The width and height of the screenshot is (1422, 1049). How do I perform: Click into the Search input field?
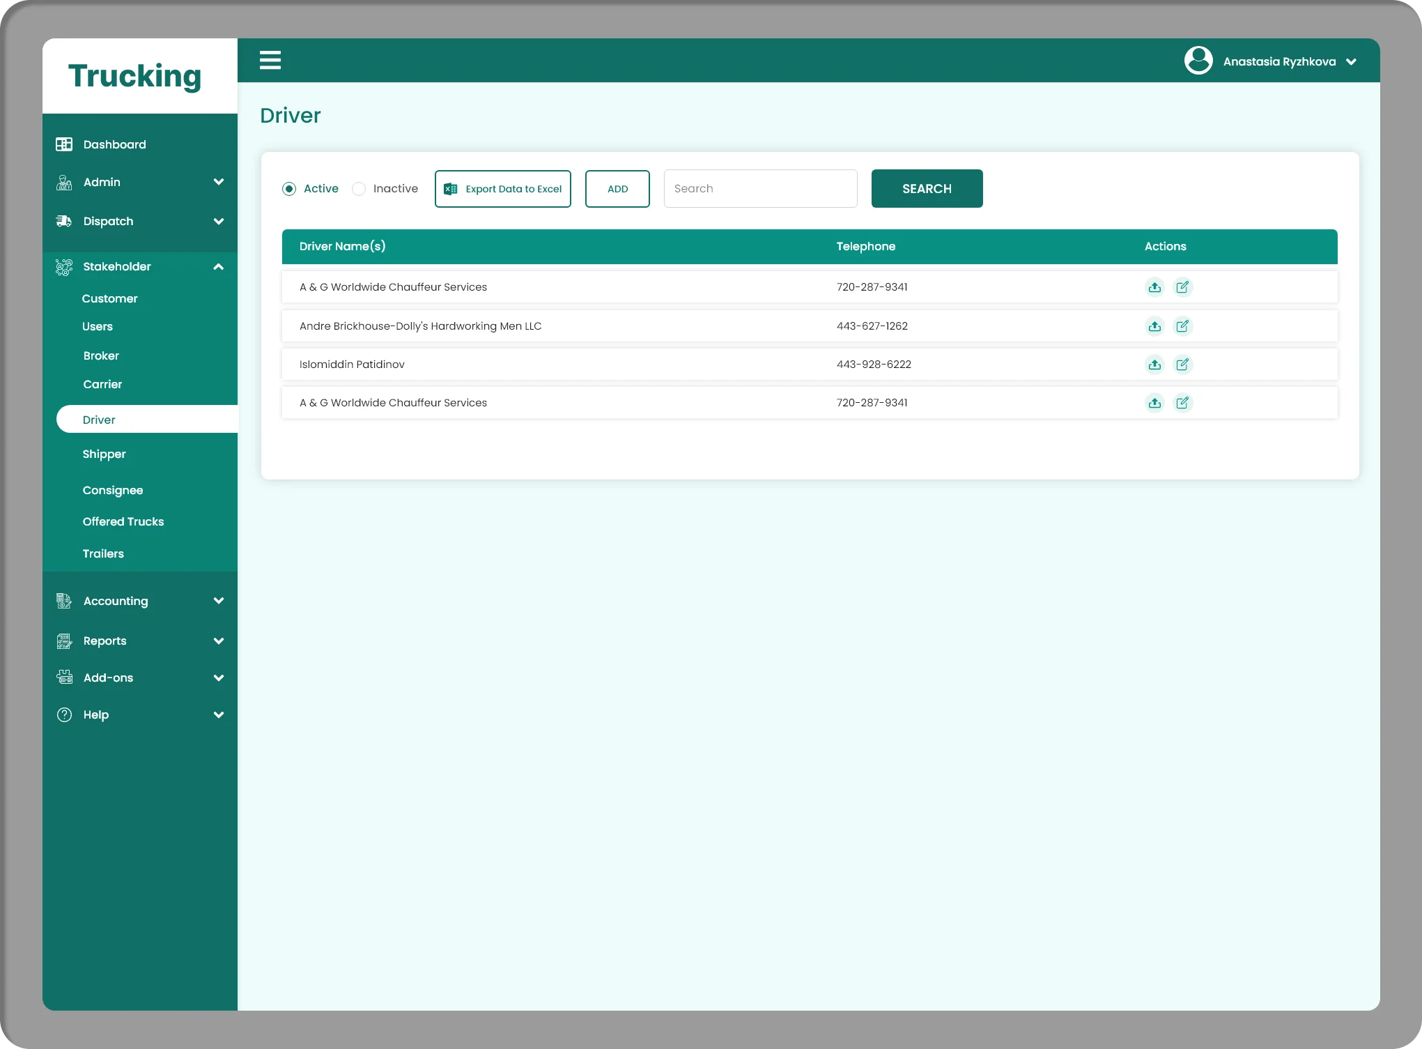tap(760, 189)
